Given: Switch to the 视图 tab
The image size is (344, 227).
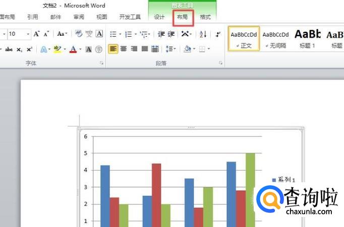Looking at the screenshot, I should (102, 17).
